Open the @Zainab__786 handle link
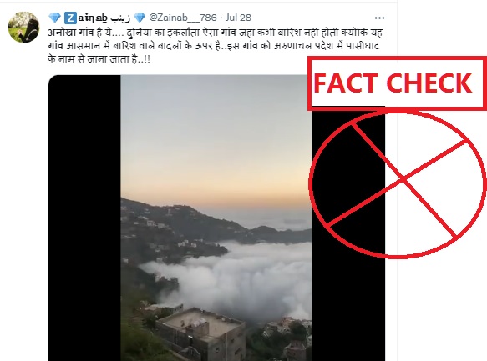This screenshot has height=361, width=487. pos(183,18)
